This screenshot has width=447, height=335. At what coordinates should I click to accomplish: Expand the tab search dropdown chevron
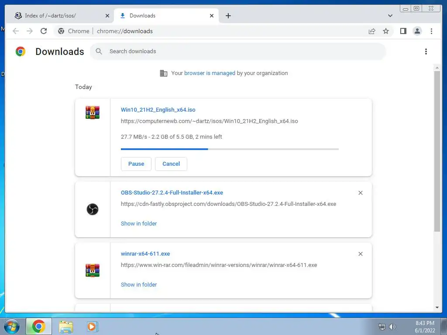(x=390, y=16)
